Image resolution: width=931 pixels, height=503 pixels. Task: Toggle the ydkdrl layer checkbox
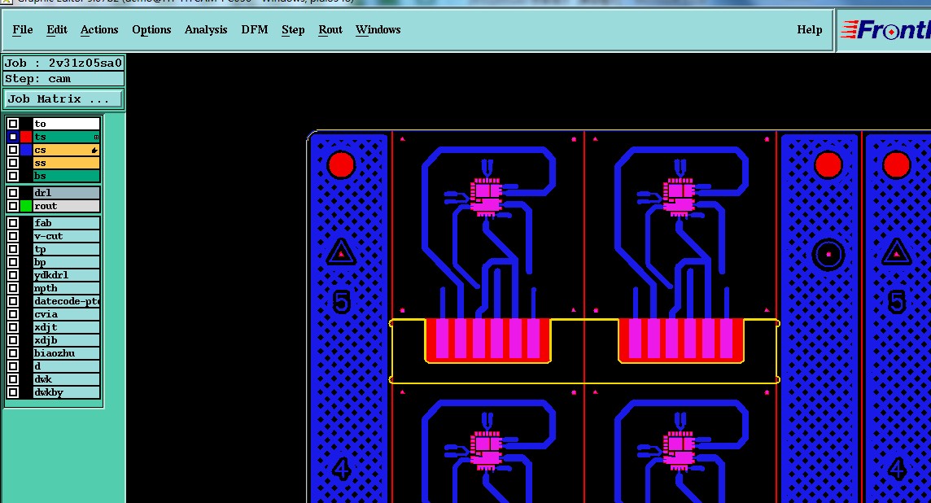tap(13, 276)
